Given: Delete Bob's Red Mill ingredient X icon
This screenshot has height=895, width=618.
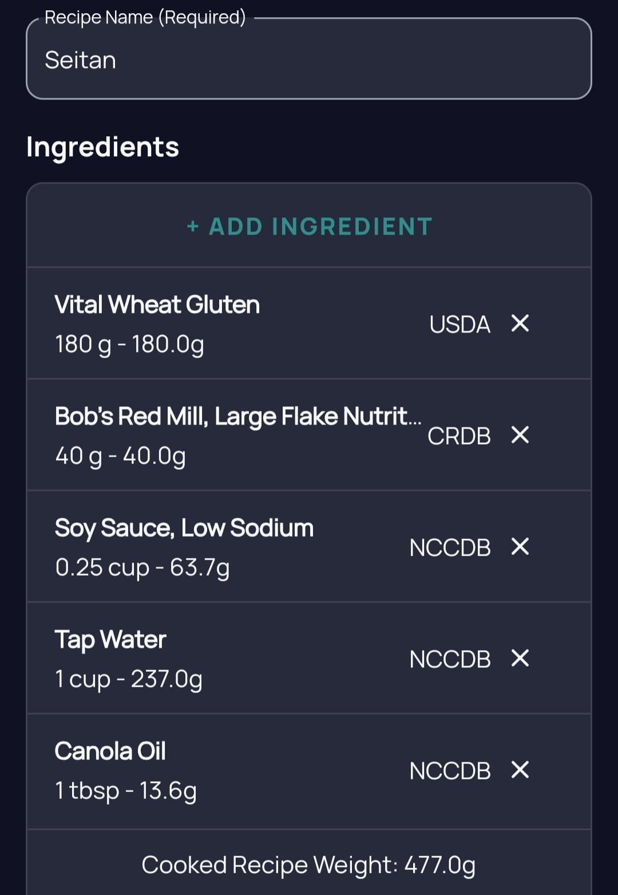Looking at the screenshot, I should 520,435.
